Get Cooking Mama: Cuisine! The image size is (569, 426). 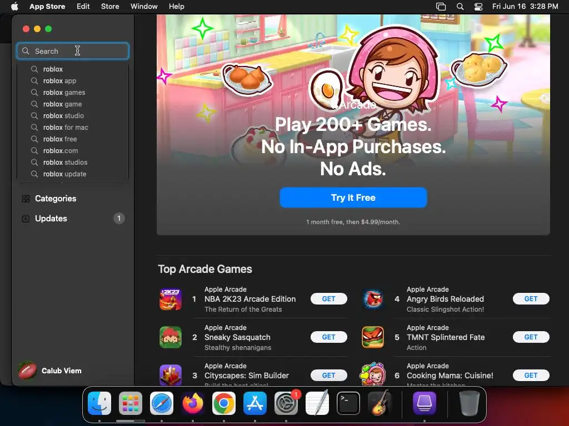point(531,376)
